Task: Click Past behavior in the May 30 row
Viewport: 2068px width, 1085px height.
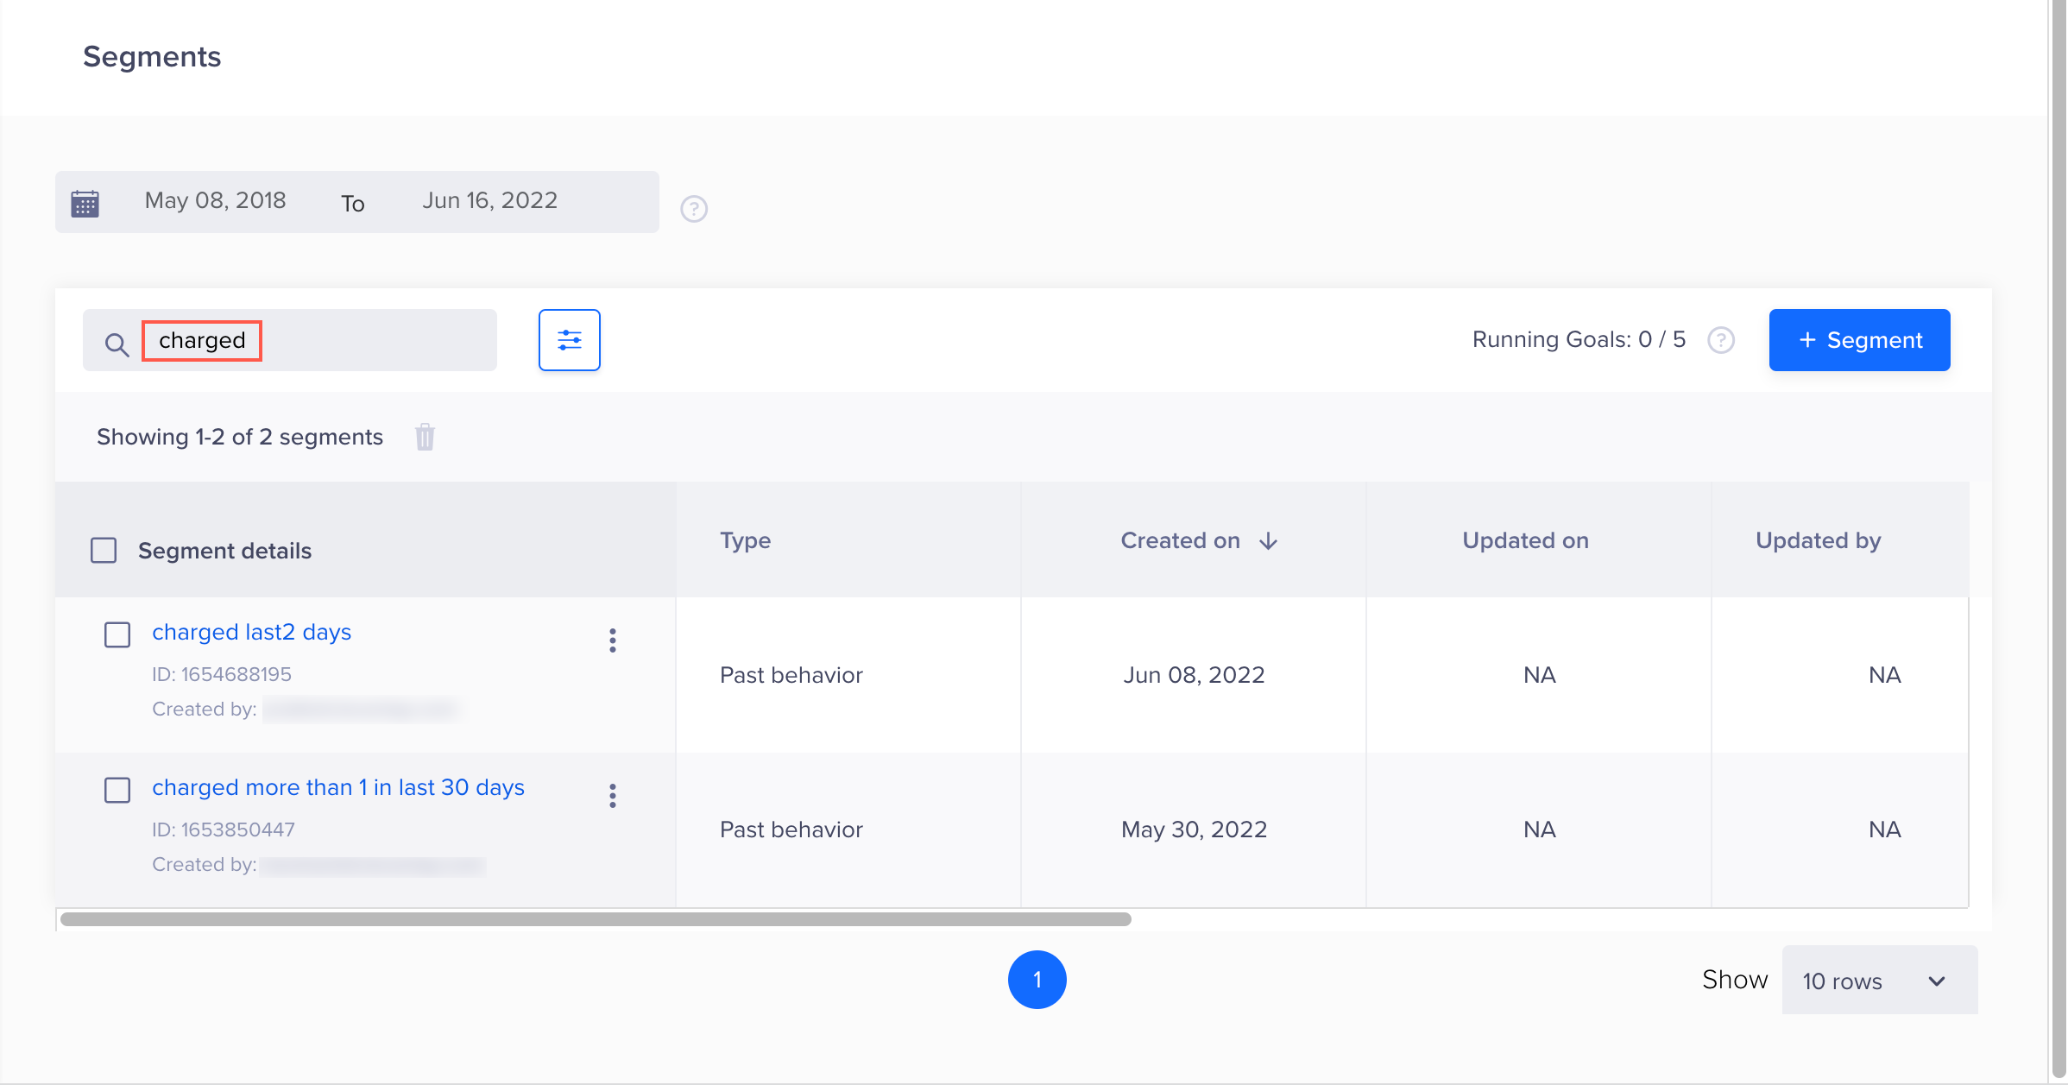Action: click(x=791, y=830)
